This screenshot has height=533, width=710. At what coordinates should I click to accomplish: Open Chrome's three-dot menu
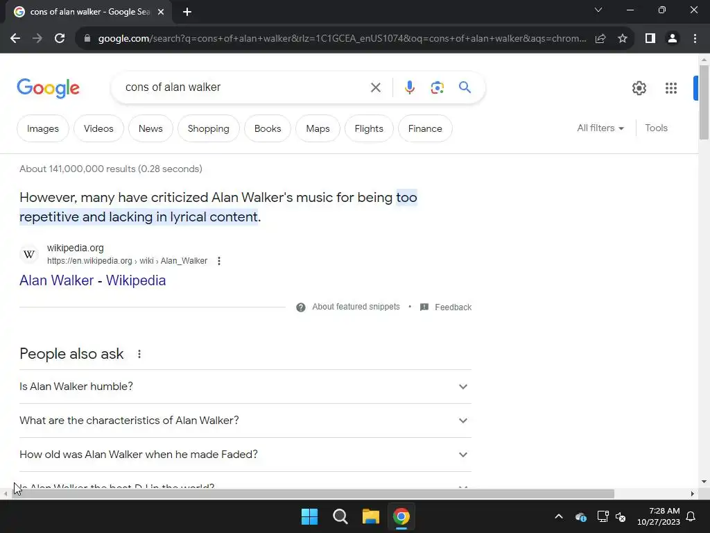tap(695, 39)
